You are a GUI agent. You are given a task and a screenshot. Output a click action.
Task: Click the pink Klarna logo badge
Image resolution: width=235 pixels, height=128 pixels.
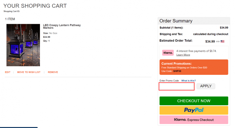coord(168,53)
